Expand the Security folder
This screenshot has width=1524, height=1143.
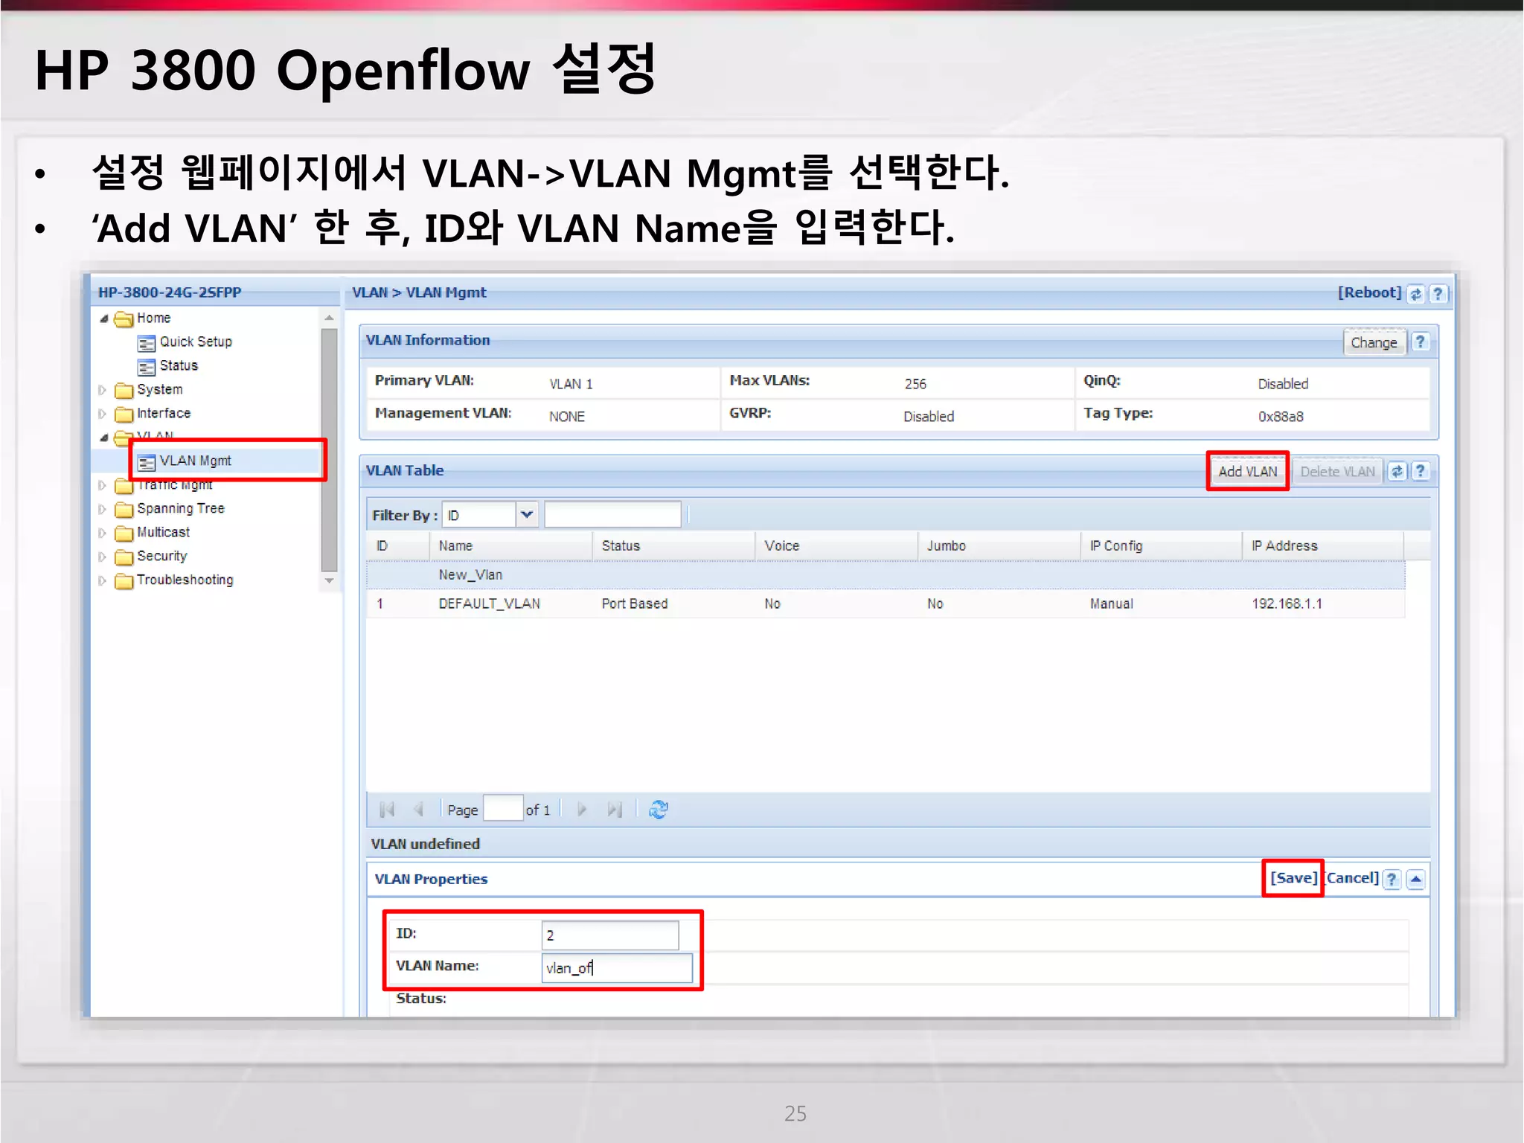click(103, 557)
